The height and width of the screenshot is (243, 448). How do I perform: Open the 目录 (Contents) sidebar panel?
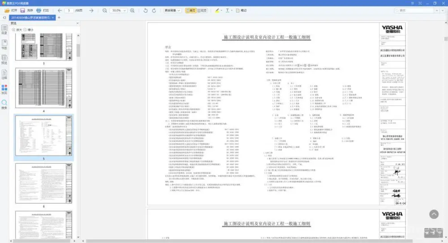click(4, 30)
